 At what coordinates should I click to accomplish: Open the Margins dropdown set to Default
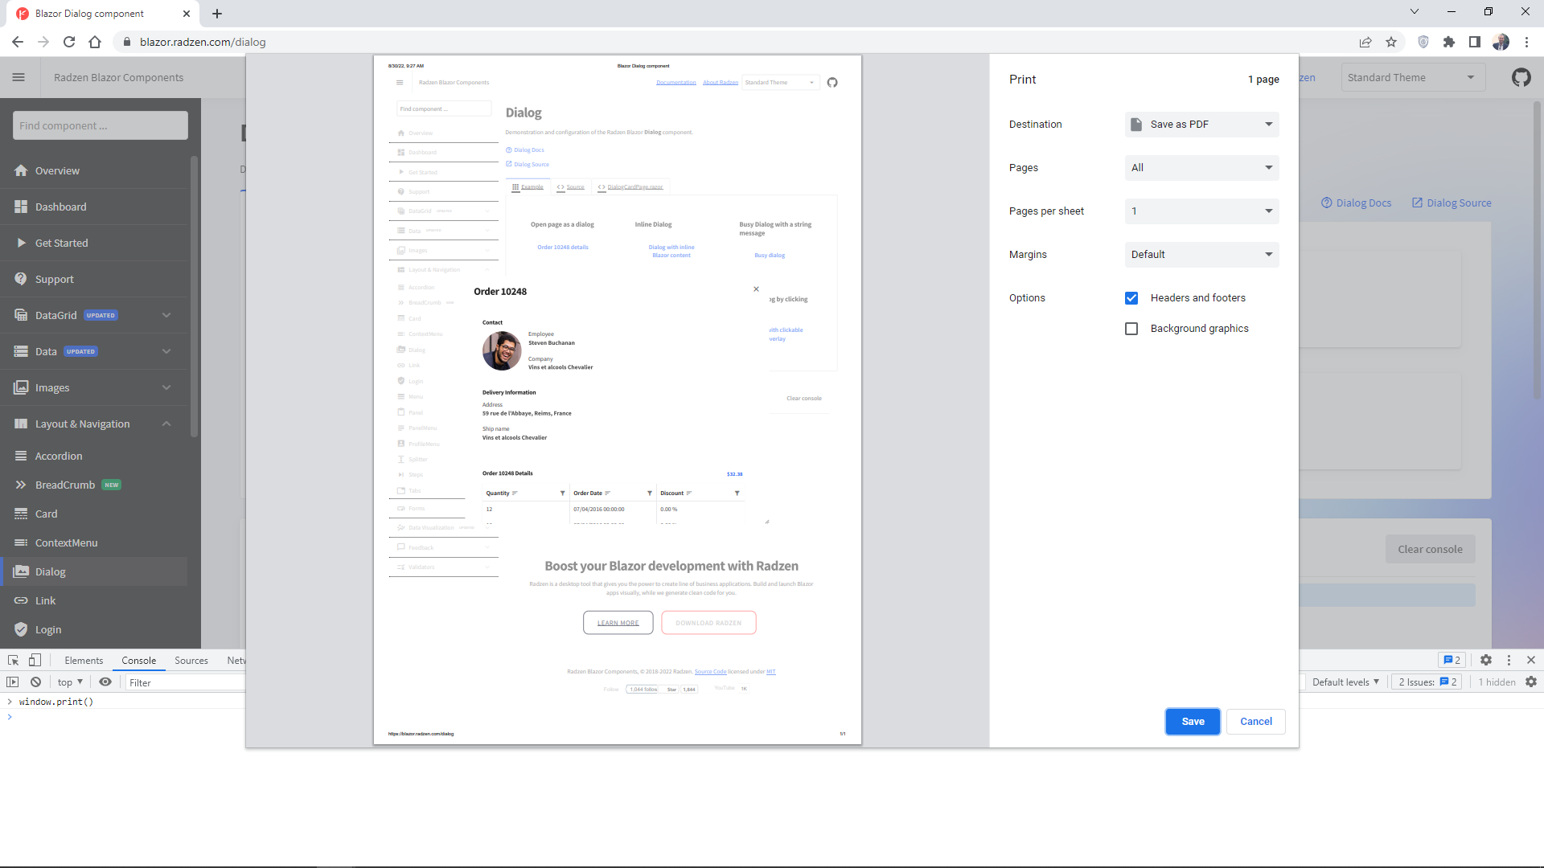tap(1201, 255)
